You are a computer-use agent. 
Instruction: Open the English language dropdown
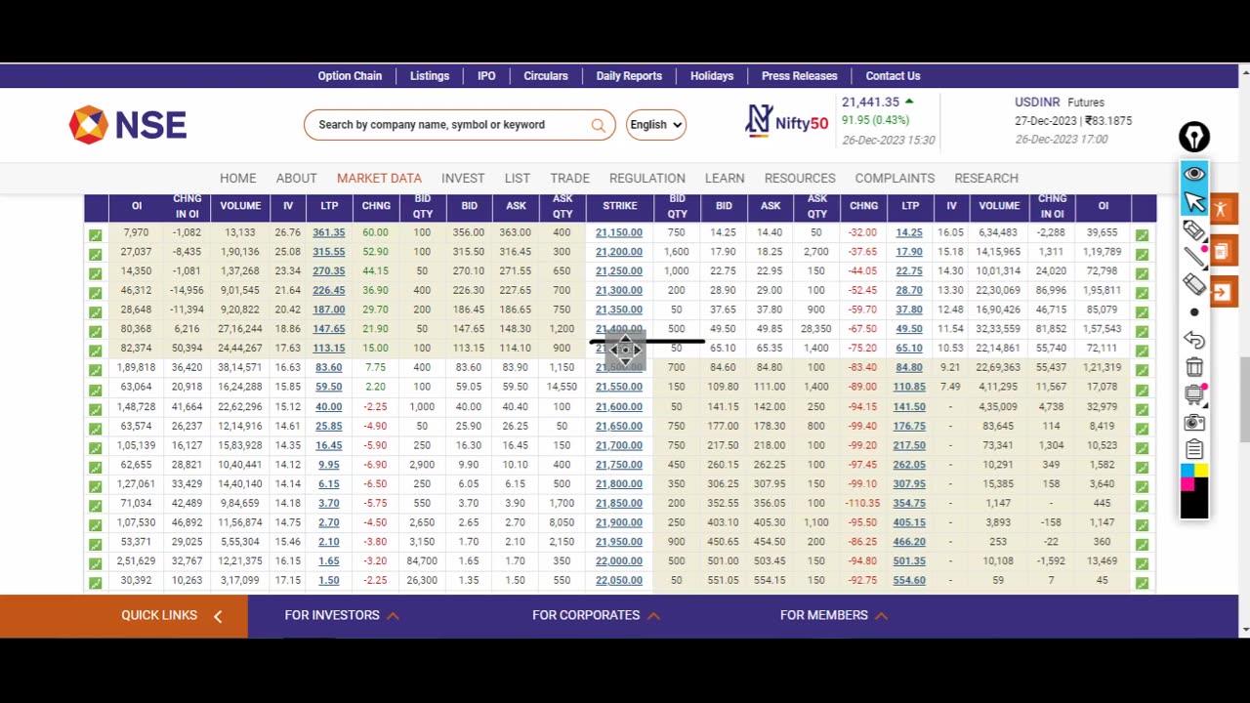point(656,125)
